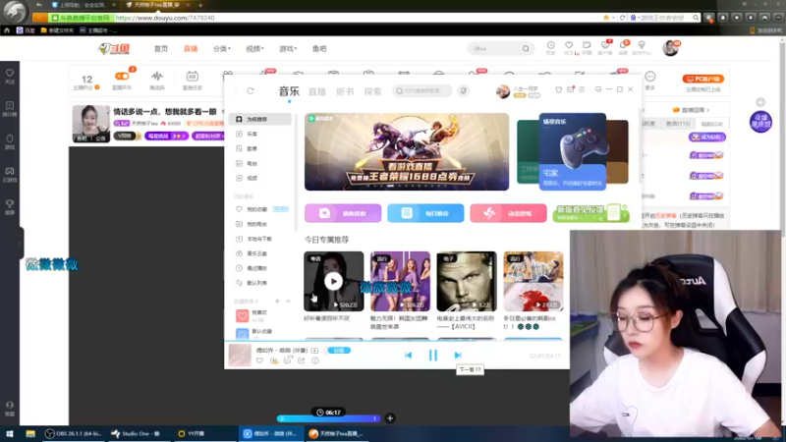786x442 pixels.
Task: Click the Douyu logo
Action: (114, 48)
